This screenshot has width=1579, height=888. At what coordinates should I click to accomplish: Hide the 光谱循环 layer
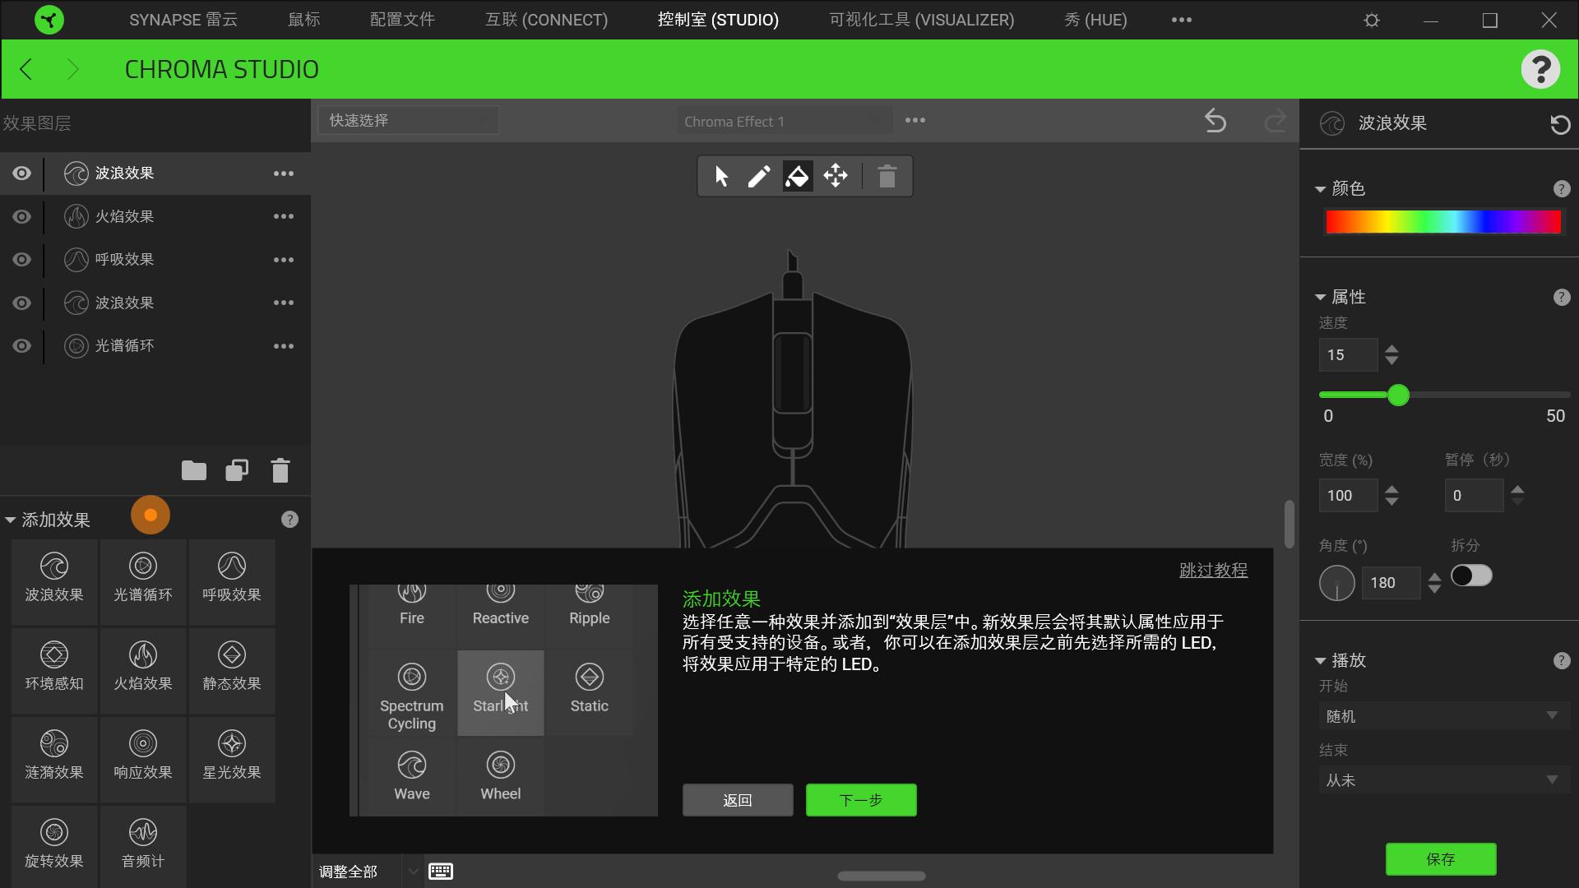21,345
